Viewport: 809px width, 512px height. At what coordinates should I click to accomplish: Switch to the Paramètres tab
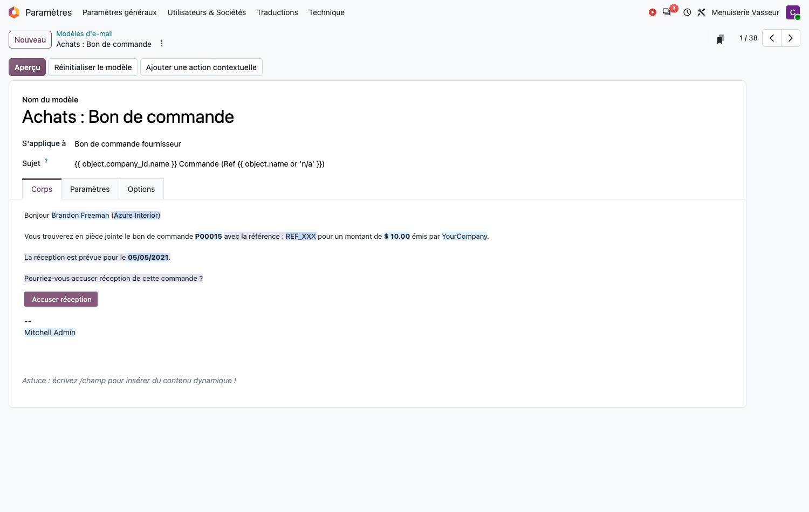[90, 189]
